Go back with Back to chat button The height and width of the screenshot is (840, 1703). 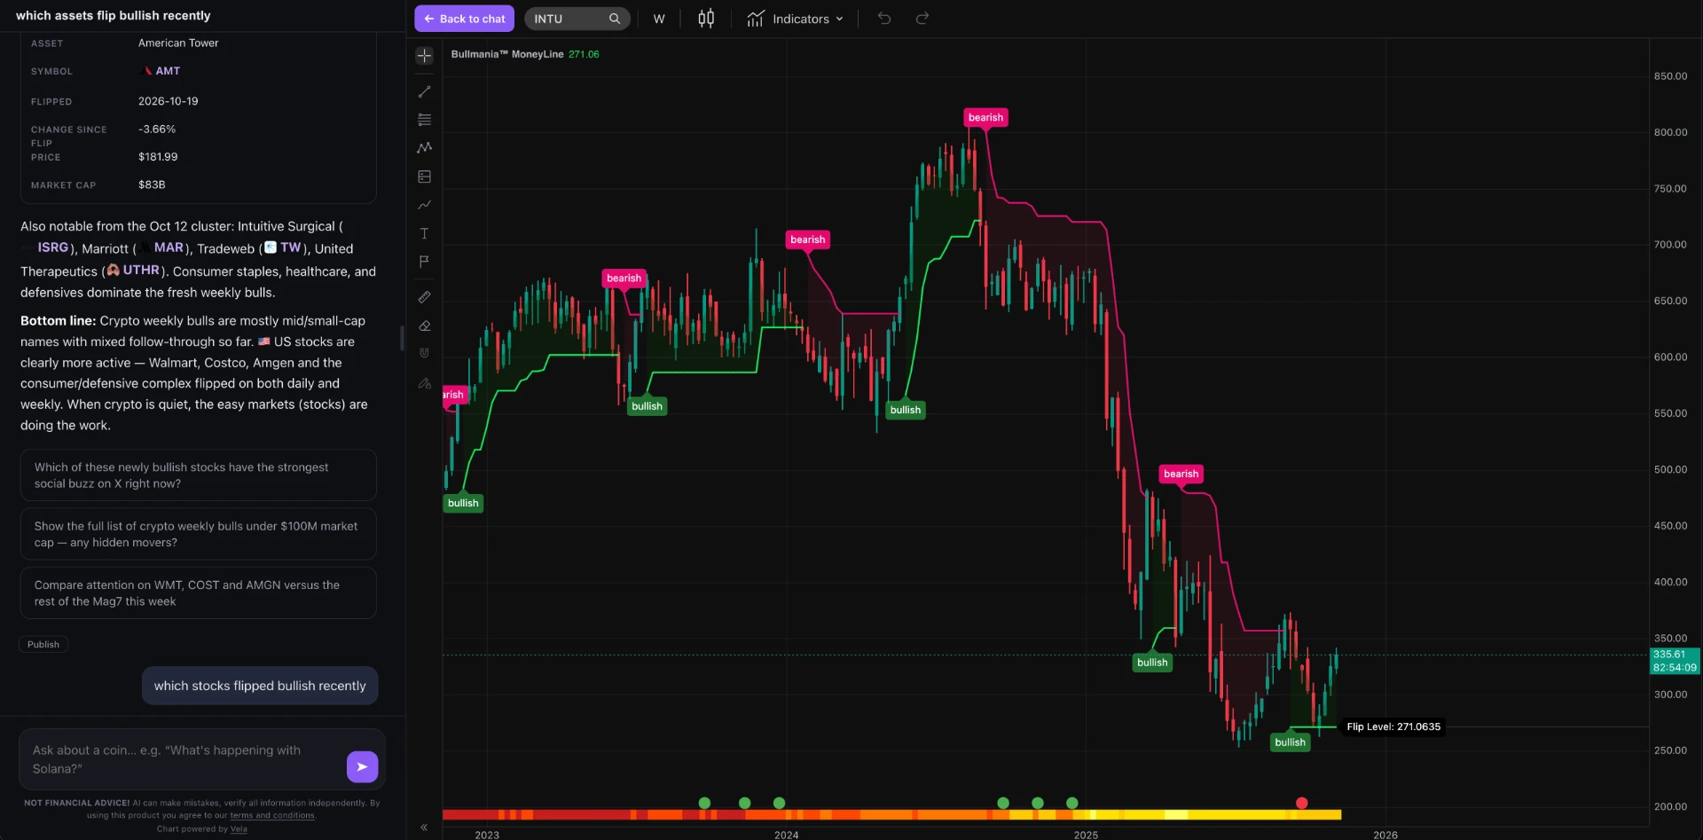point(464,19)
